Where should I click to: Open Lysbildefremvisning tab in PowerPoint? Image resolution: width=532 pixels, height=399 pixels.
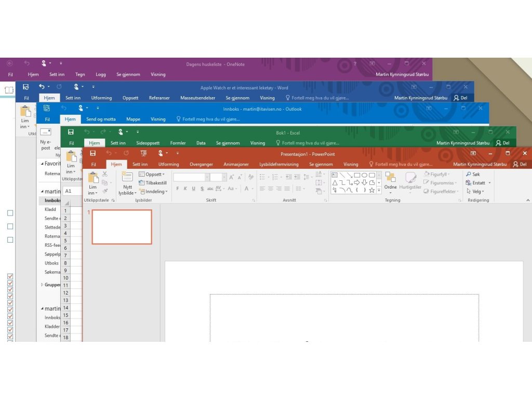click(279, 164)
